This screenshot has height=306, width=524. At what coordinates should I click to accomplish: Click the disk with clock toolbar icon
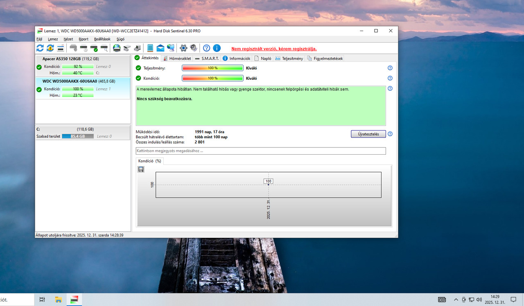[x=84, y=48]
